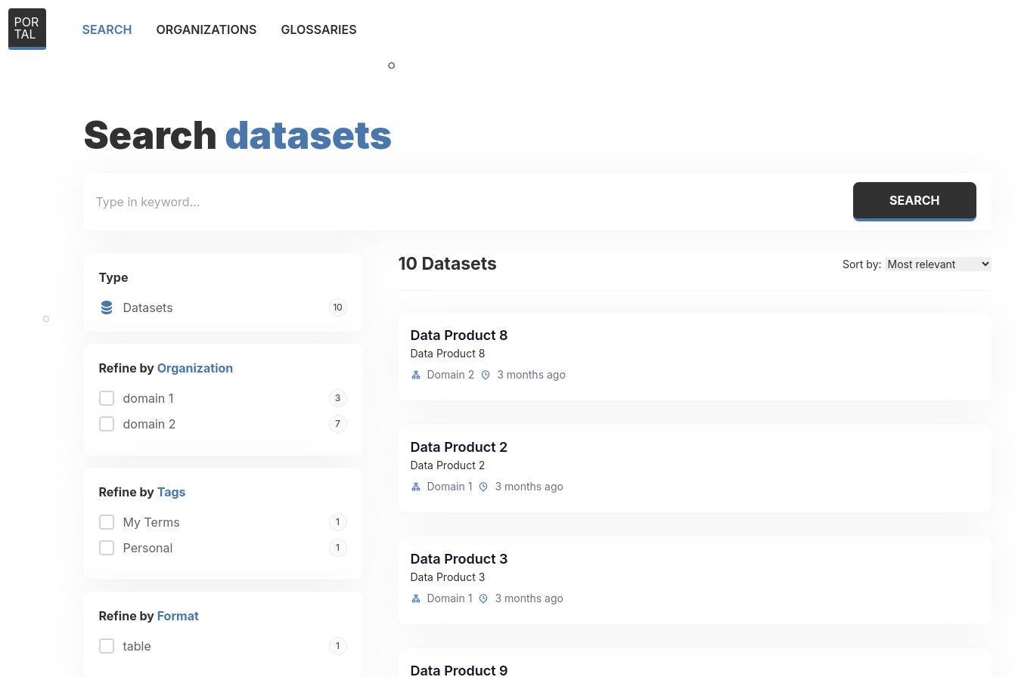Click clock icon on Data Product 8

tap(486, 375)
